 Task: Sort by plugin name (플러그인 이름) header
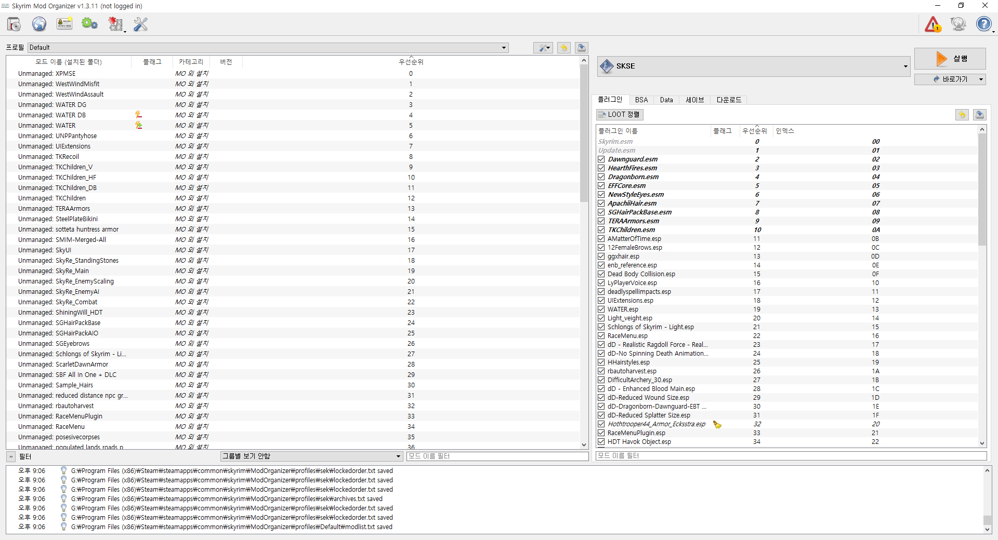[x=653, y=131]
